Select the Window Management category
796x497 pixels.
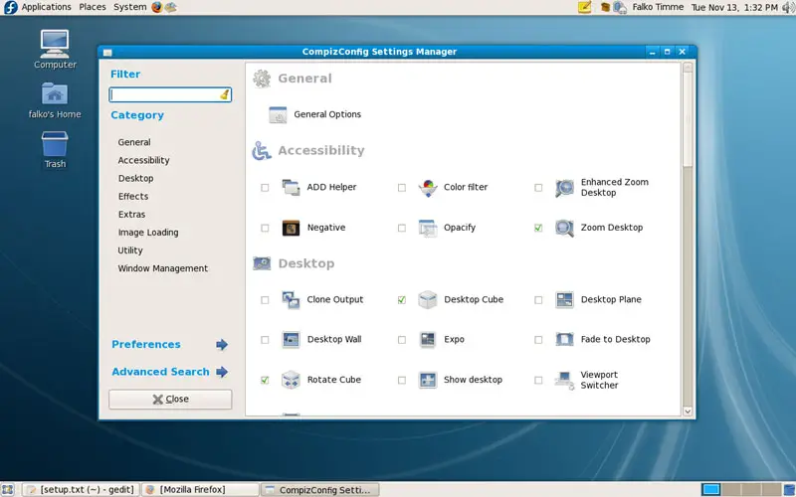pyautogui.click(x=163, y=268)
